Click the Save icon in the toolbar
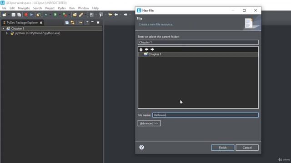The image size is (291, 163). [x=13, y=14]
